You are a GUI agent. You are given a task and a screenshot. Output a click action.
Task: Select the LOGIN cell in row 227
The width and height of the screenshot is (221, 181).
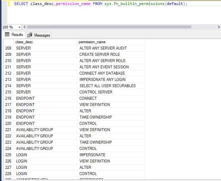[x=45, y=167]
